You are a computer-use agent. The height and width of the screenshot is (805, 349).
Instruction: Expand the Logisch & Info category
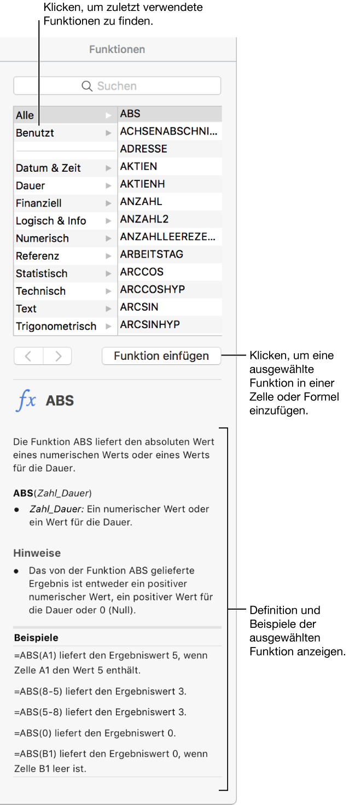108,220
